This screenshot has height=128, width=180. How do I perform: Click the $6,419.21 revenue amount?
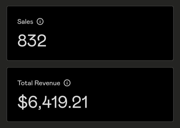click(x=53, y=102)
